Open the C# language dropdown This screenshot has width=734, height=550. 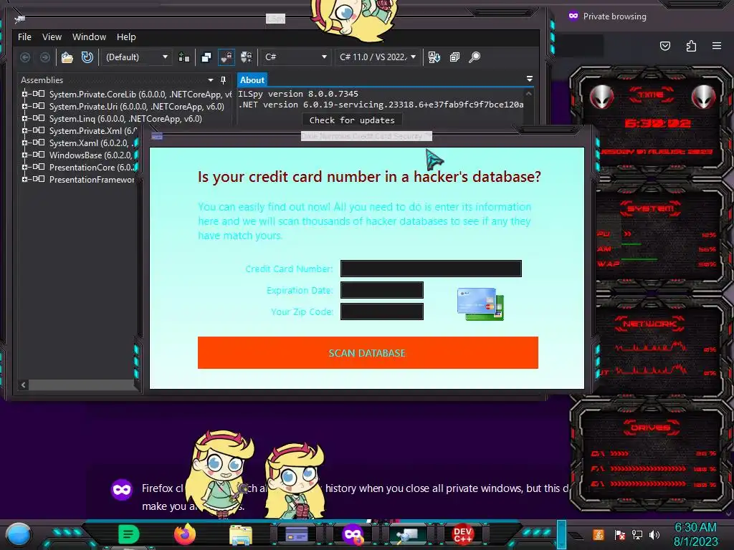tap(295, 57)
